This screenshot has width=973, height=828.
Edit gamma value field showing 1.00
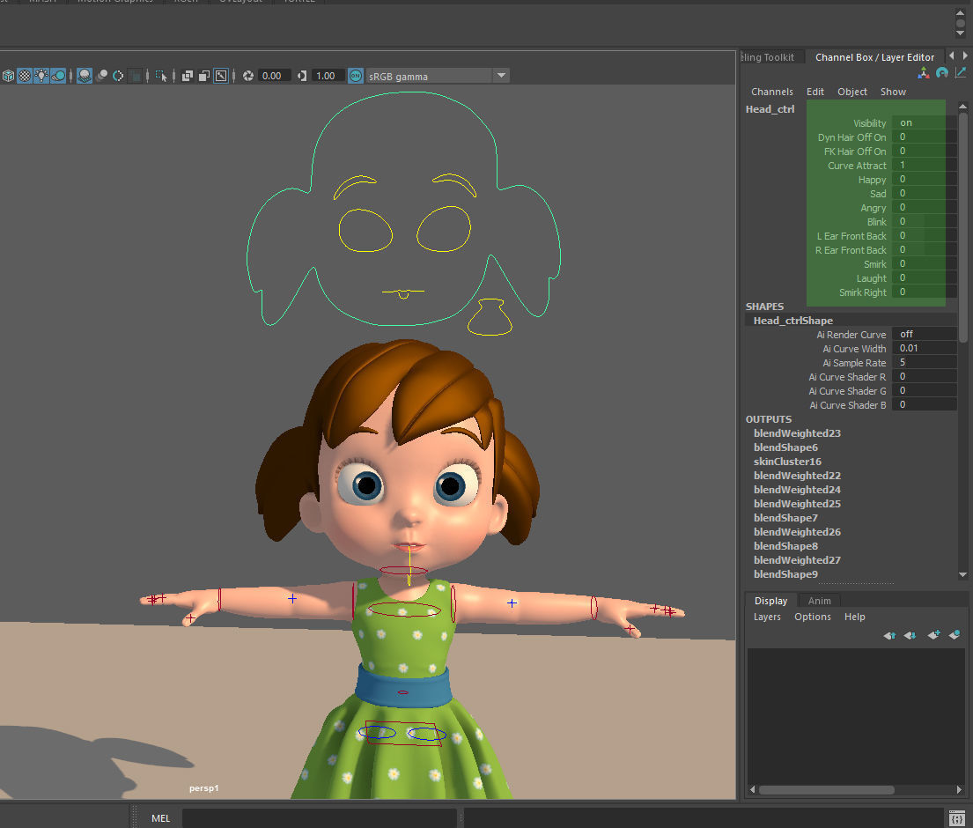pyautogui.click(x=328, y=76)
